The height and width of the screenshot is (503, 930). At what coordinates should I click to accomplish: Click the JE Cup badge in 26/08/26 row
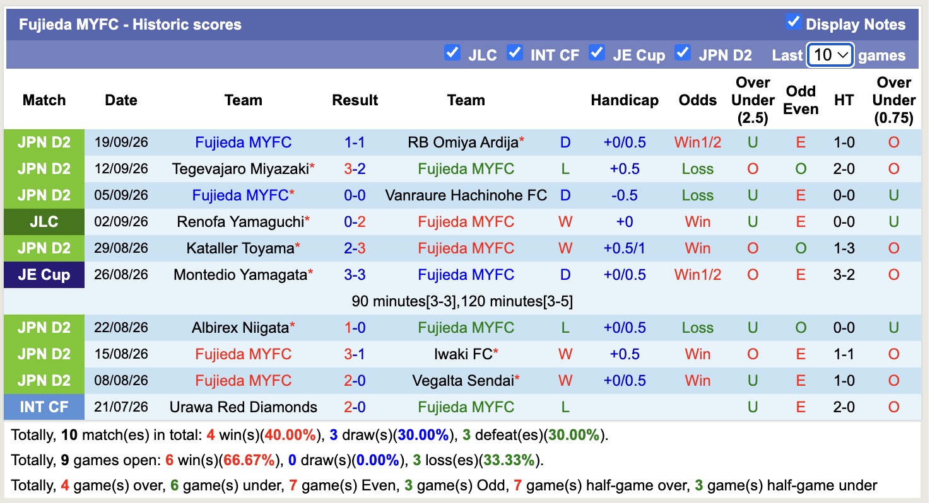(44, 275)
